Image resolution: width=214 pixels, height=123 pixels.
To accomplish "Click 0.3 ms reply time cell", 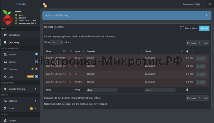I will [x=190, y=74].
